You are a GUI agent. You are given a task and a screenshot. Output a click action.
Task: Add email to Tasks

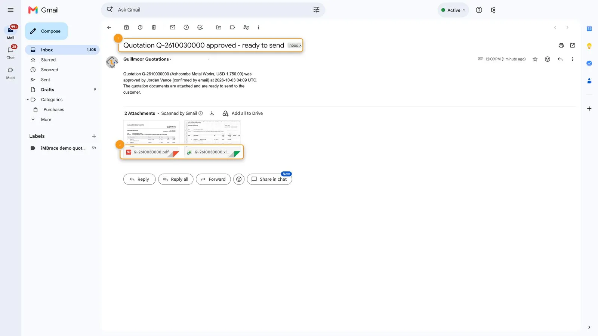pyautogui.click(x=200, y=27)
